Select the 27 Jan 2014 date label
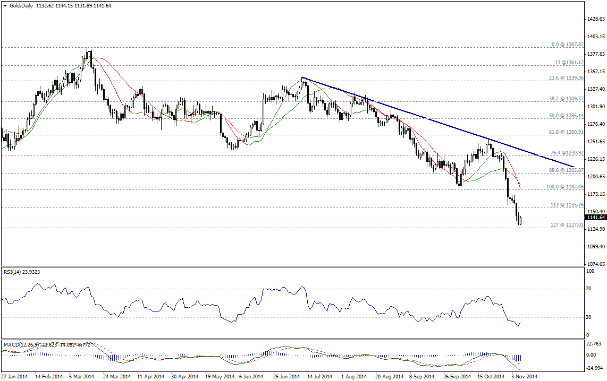Image resolution: width=607 pixels, height=381 pixels. pos(14,377)
